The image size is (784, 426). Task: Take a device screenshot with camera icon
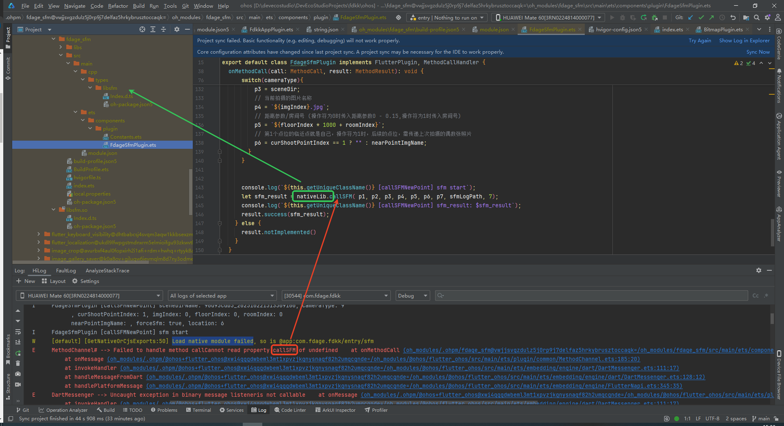(18, 374)
